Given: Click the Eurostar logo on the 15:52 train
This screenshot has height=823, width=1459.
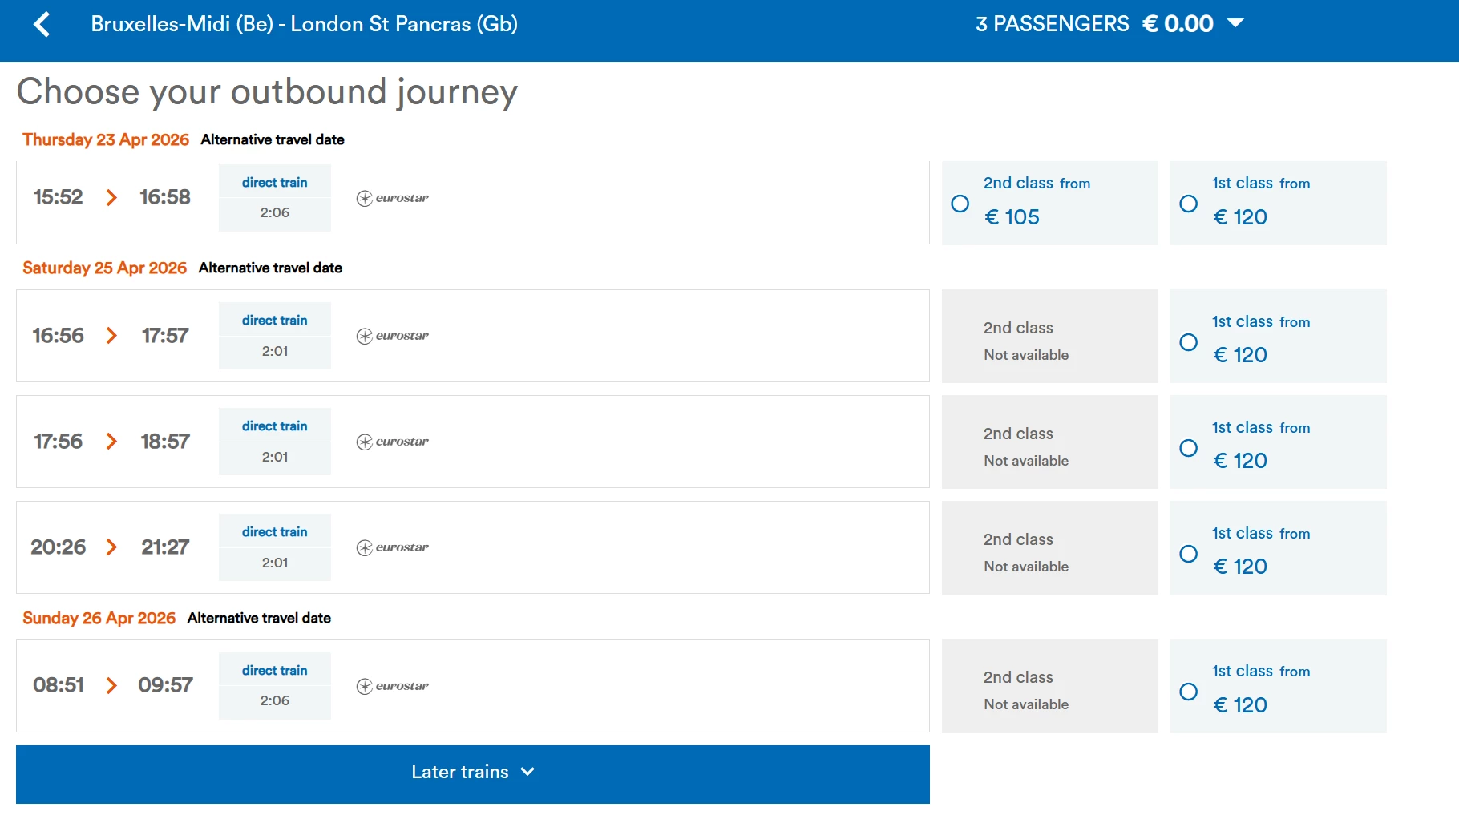Looking at the screenshot, I should point(393,198).
